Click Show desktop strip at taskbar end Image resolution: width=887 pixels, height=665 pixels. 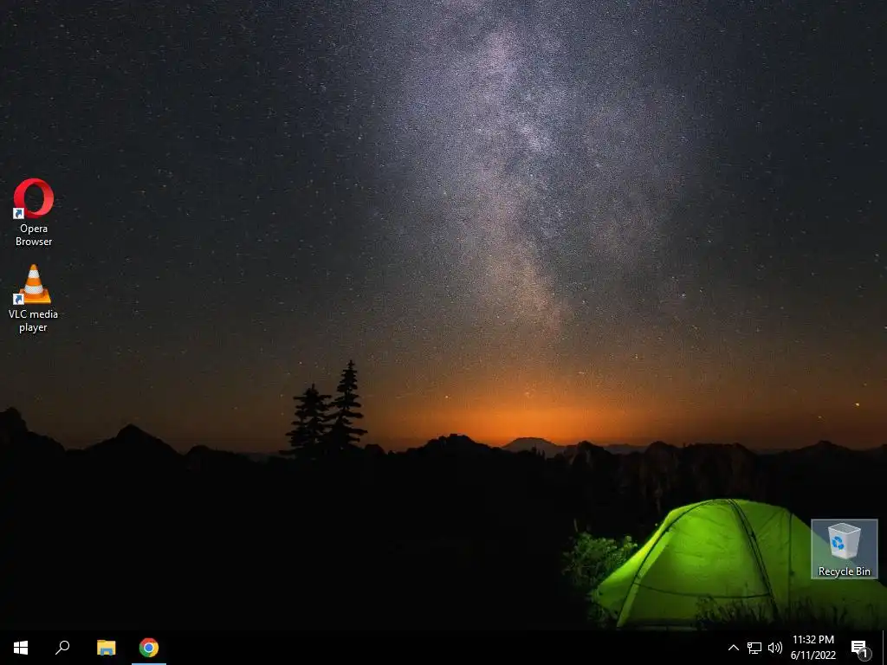[x=884, y=648]
